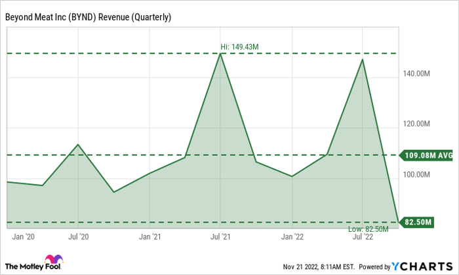Click the Jul '21 x-axis label
Screen dimensions: 459x275
pos(220,236)
